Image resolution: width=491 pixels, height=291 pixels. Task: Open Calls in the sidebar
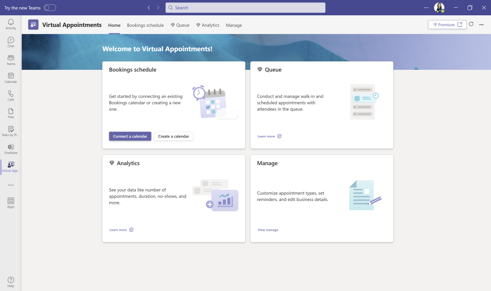[11, 95]
